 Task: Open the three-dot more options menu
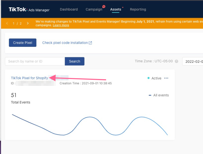pyautogui.click(x=166, y=78)
